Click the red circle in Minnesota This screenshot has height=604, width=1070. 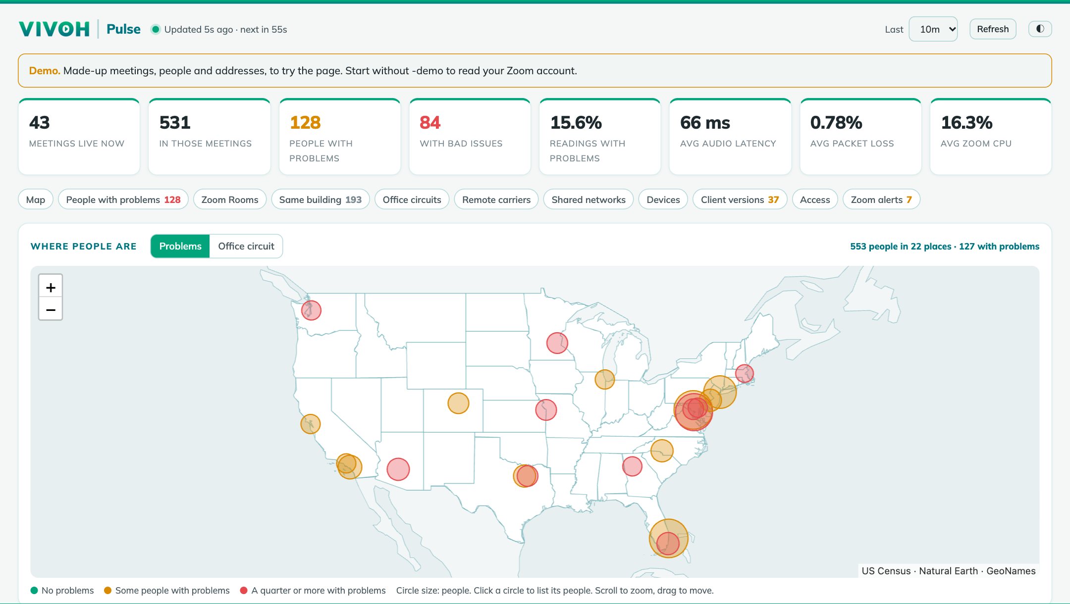tap(557, 343)
